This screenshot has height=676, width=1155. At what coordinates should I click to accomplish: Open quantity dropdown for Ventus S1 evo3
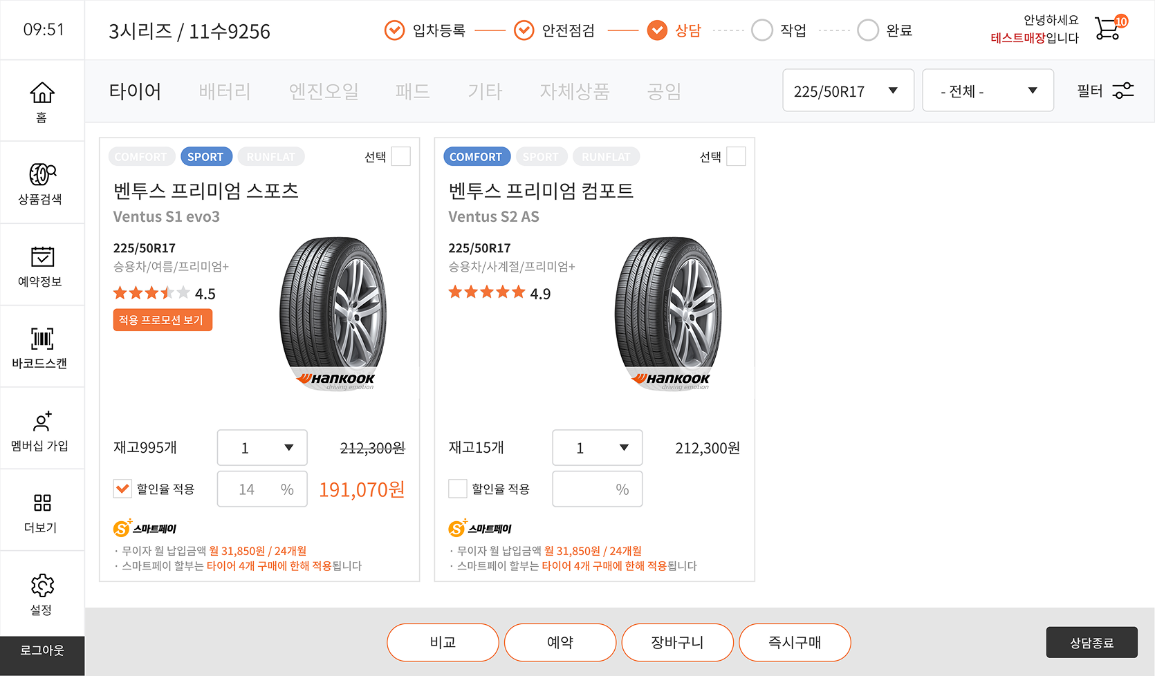click(x=262, y=448)
